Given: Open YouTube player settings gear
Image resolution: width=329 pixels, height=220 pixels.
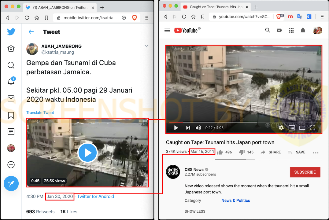Looking at the screenshot, I should coord(281,128).
